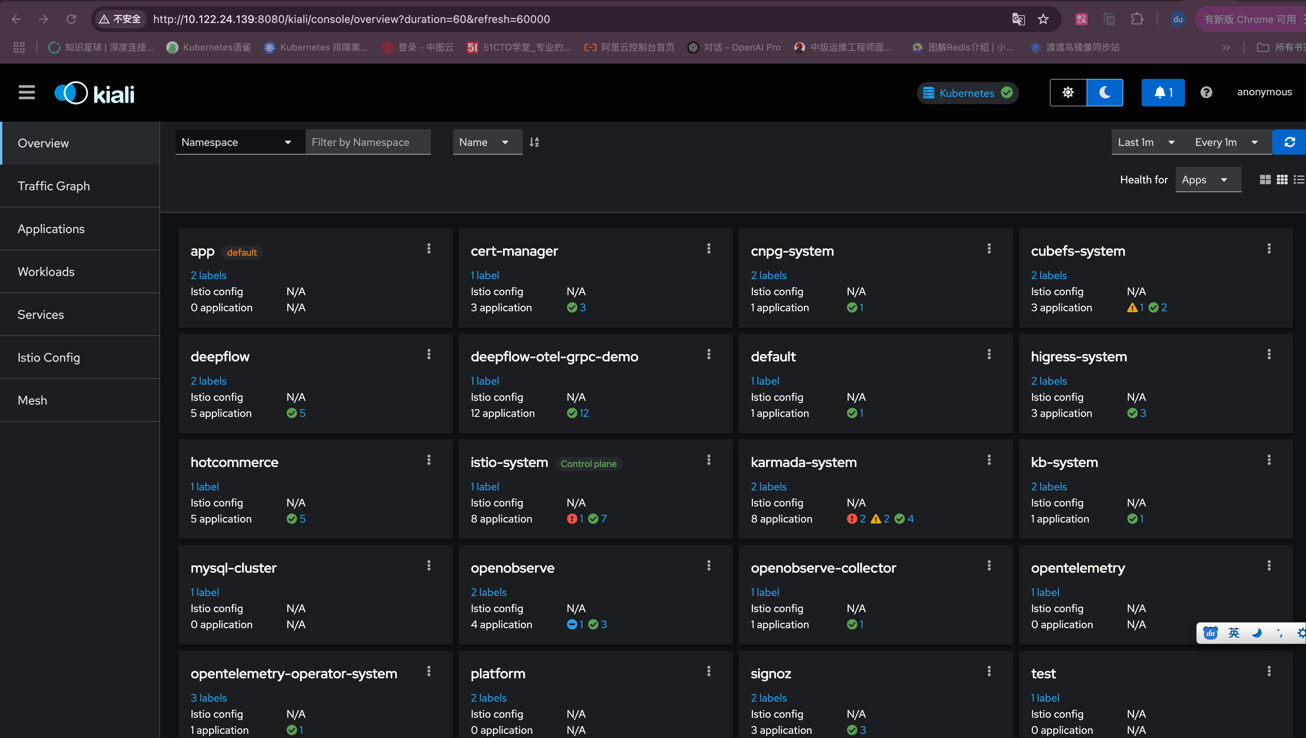
Task: Open the Name sort dropdown
Action: [x=487, y=142]
